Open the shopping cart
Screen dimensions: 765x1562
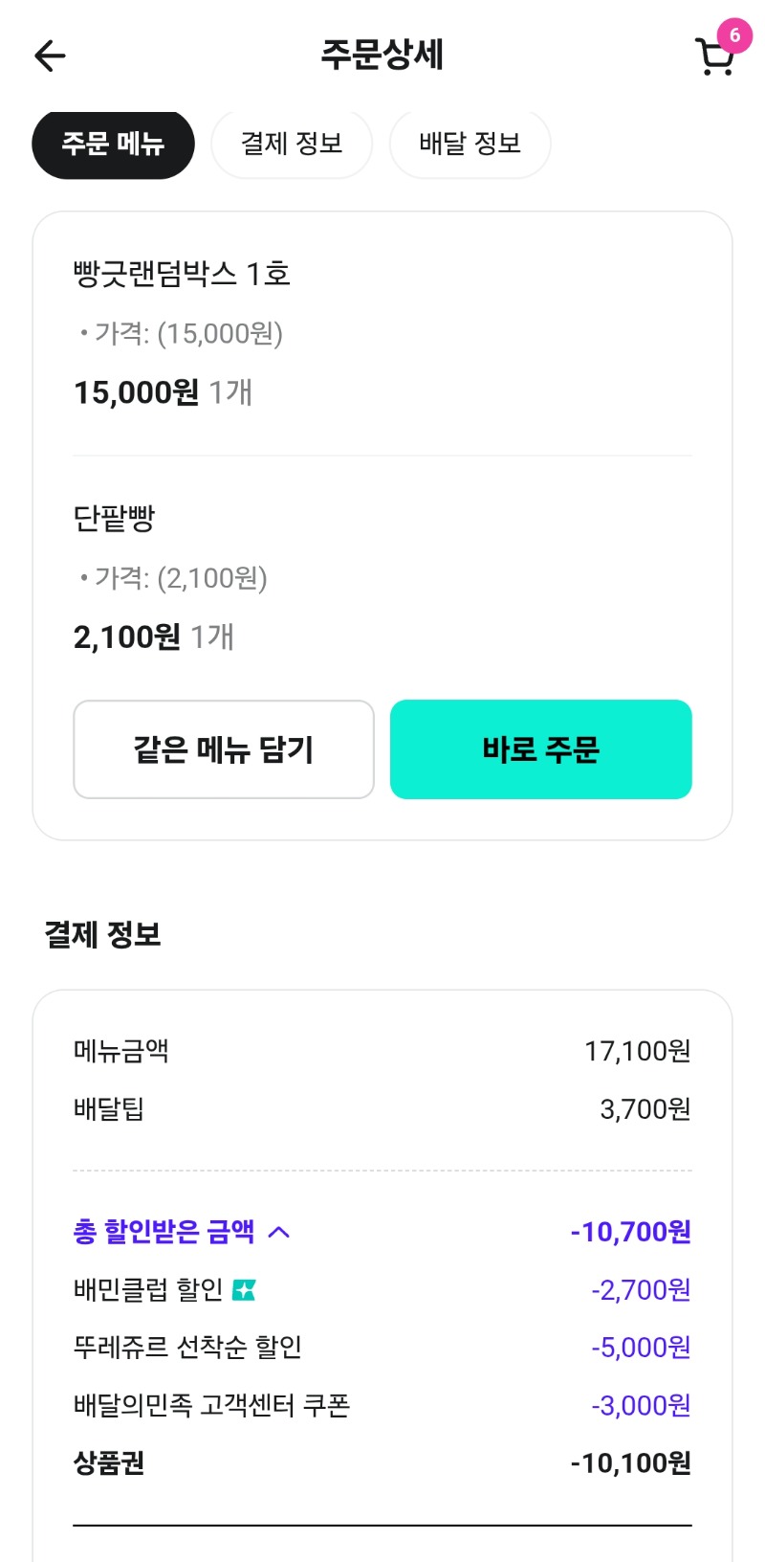tap(712, 59)
